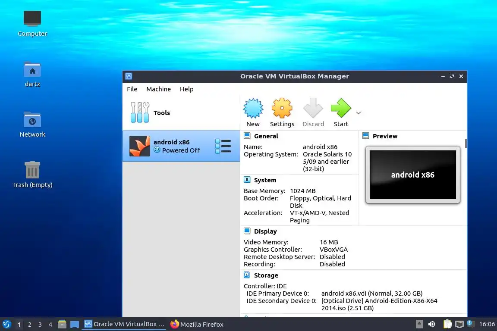
Task: Open the dartz home folder icon
Action: [x=32, y=69]
